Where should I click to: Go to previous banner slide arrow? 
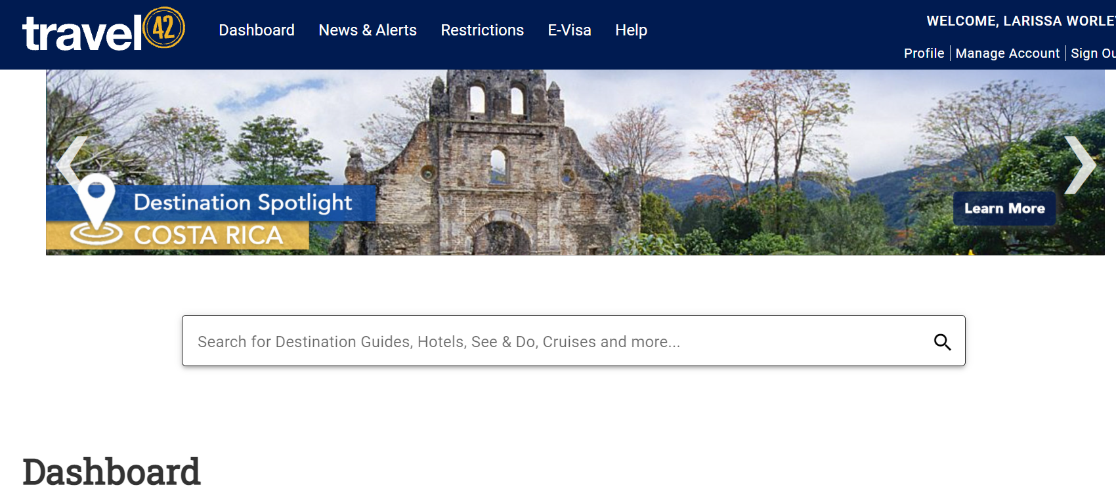71,163
